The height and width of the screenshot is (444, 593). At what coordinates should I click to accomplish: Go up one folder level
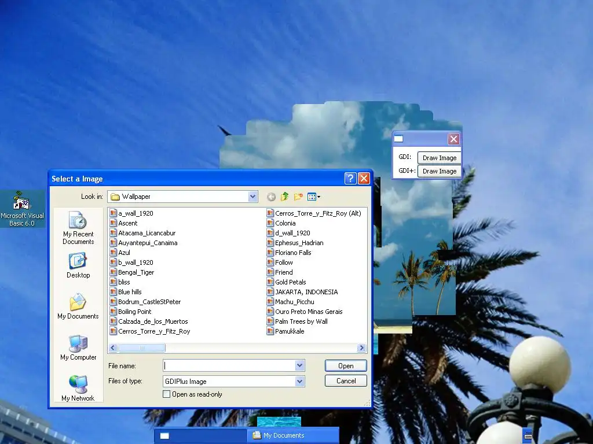pyautogui.click(x=284, y=197)
